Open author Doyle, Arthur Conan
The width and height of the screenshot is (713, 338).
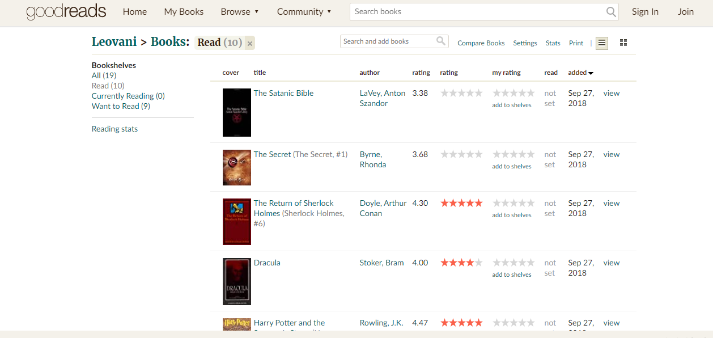tap(383, 208)
